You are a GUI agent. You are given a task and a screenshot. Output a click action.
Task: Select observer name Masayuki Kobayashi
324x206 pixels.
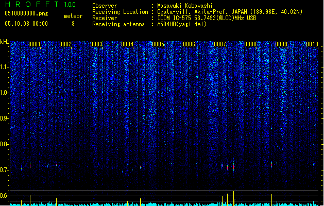tap(185, 6)
